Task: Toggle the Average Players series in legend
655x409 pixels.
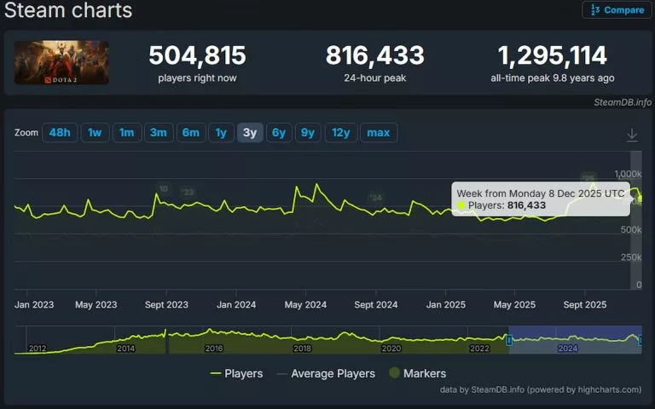Action: (x=327, y=373)
